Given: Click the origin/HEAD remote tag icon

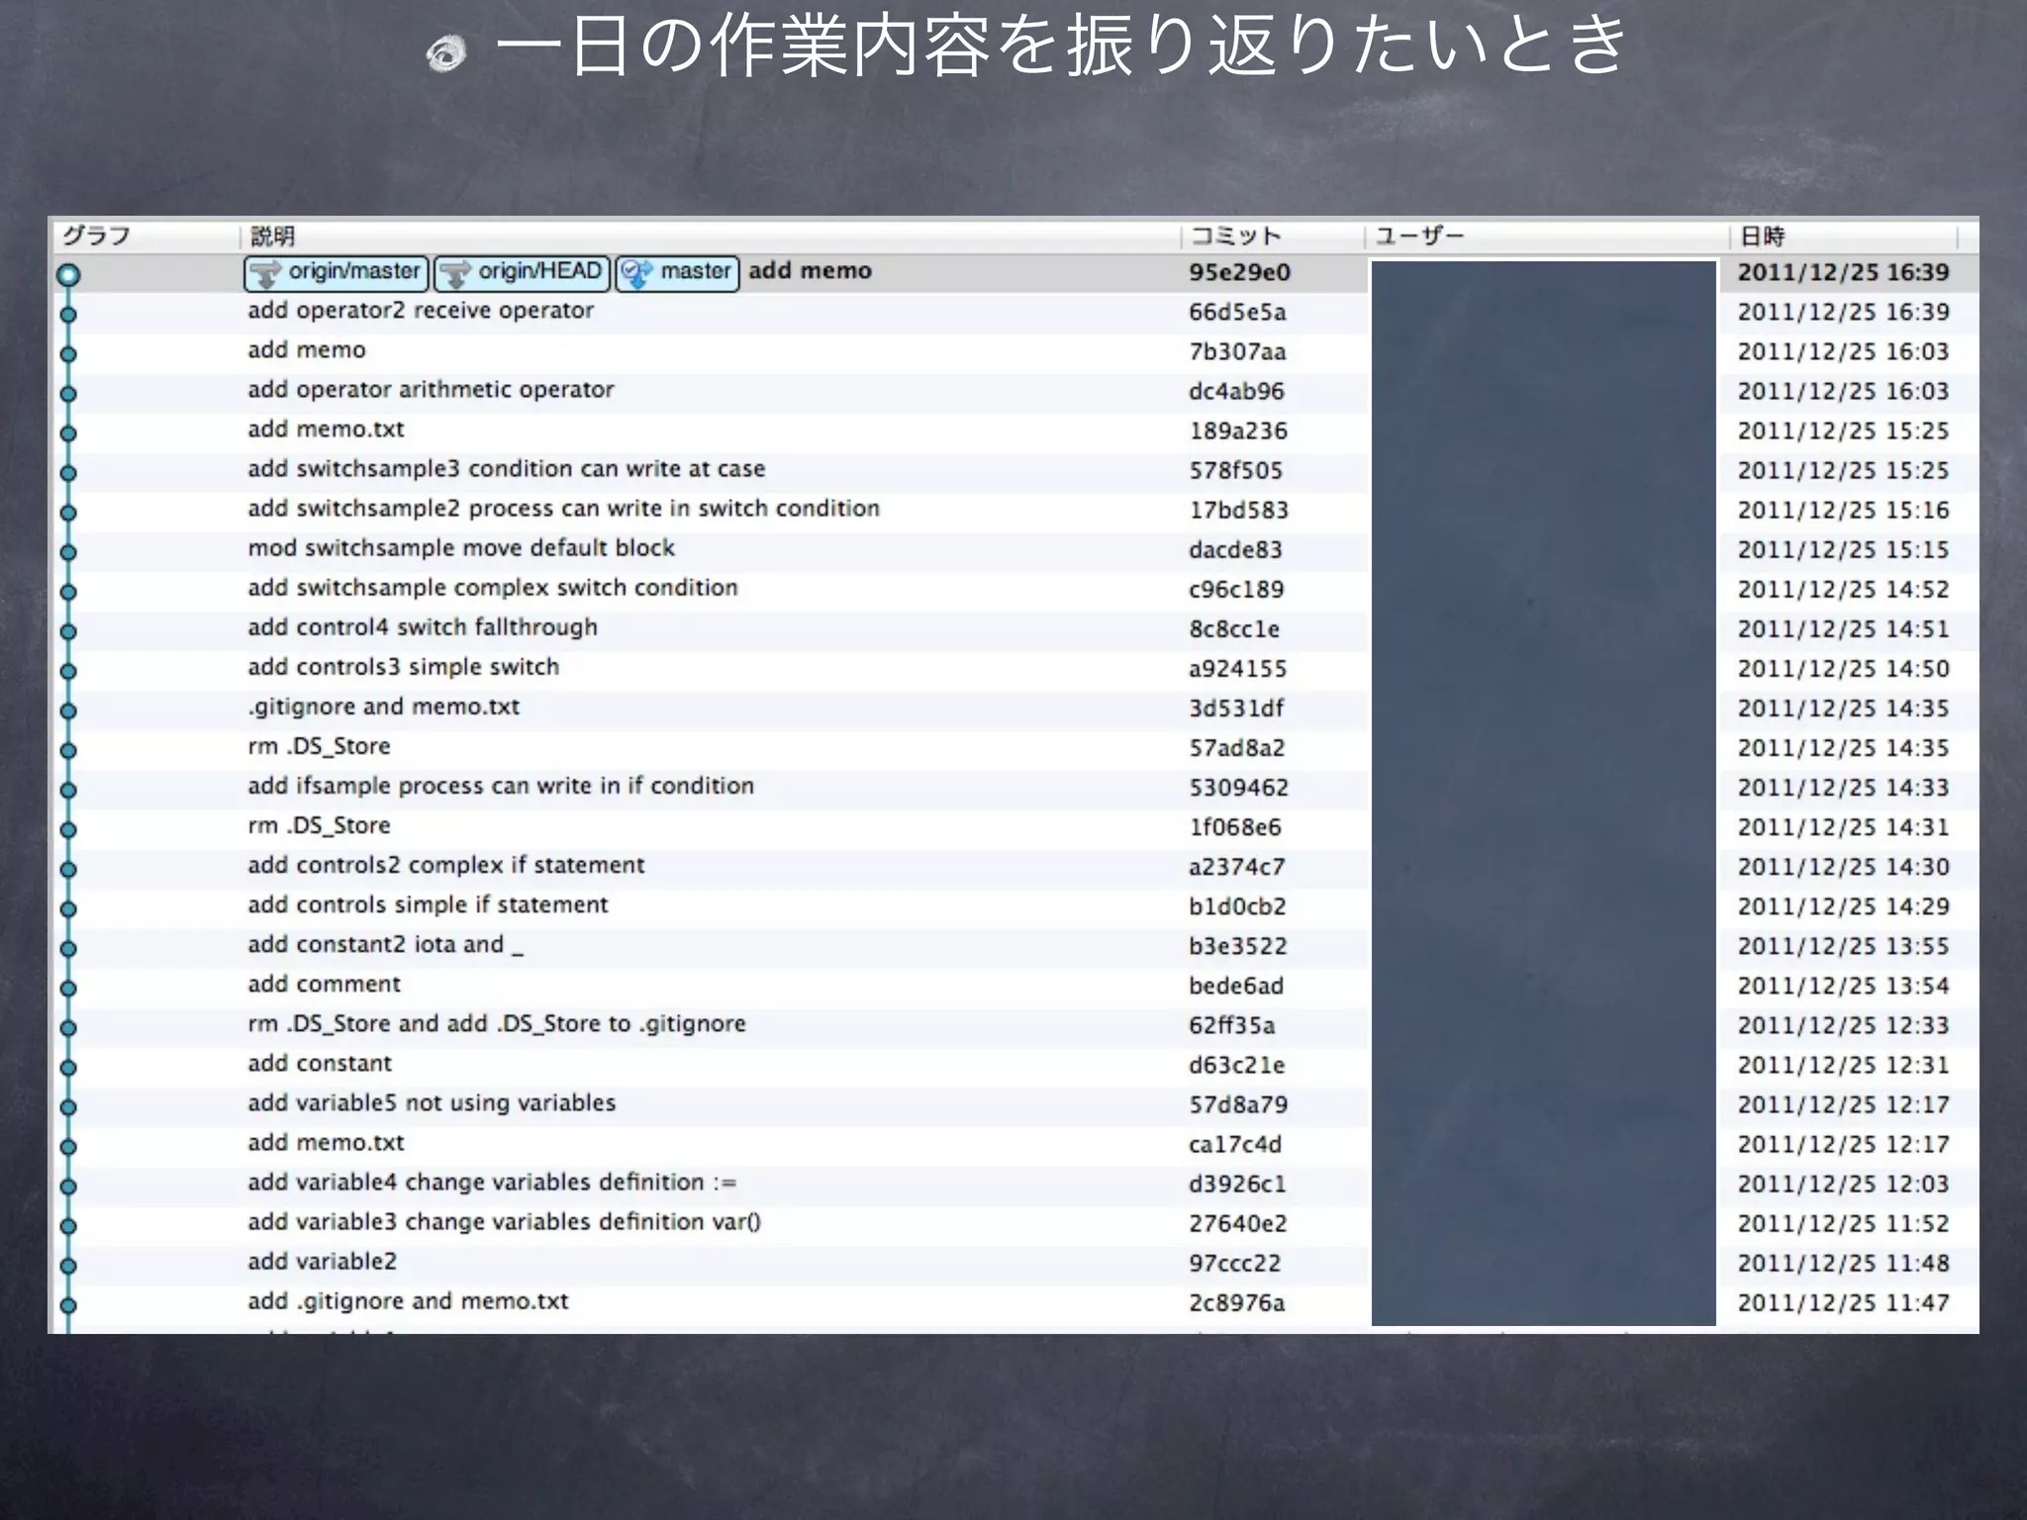Looking at the screenshot, I should (x=455, y=274).
